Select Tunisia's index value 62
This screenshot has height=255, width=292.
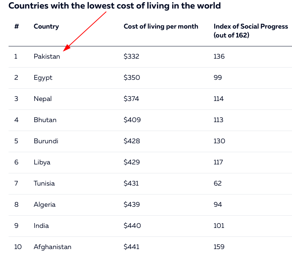pos(218,183)
